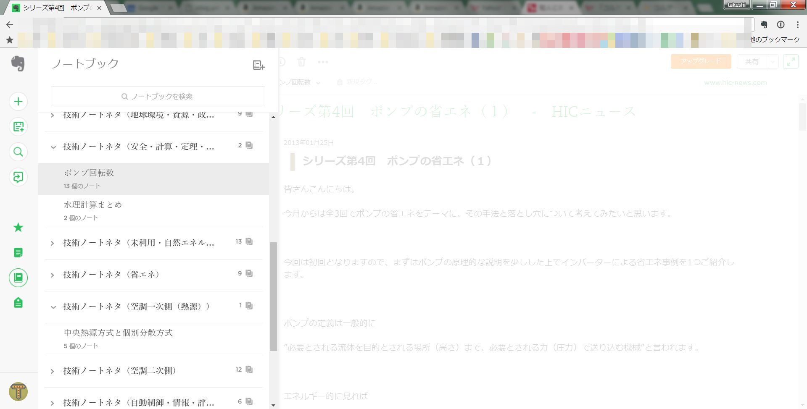Open shortcuts star in sidebar
The image size is (807, 409).
18,228
